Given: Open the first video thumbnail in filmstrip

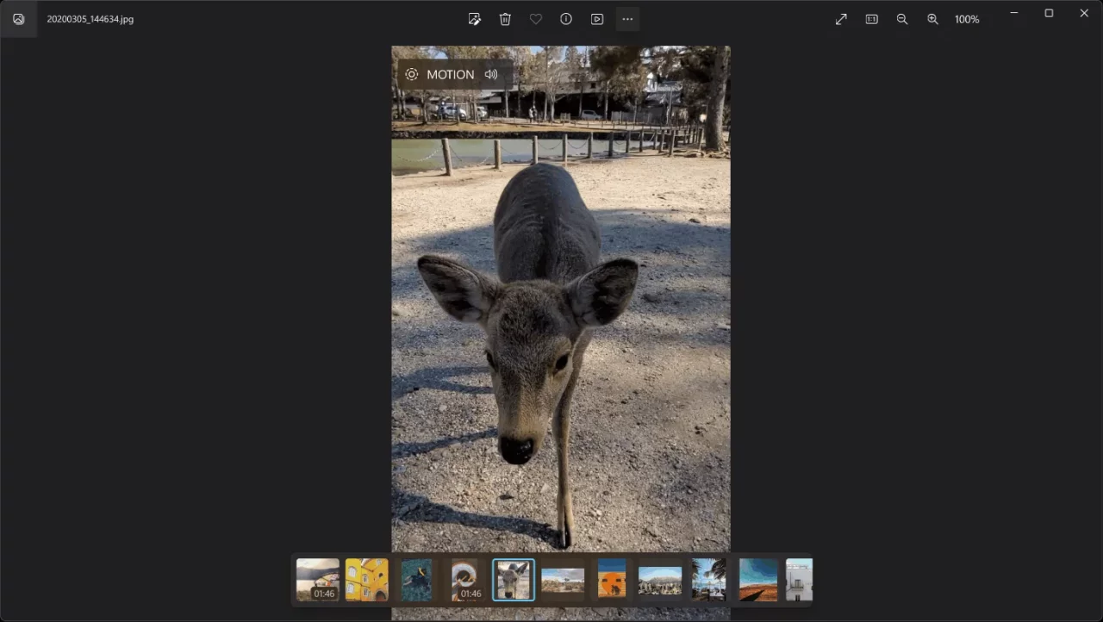Looking at the screenshot, I should (317, 580).
